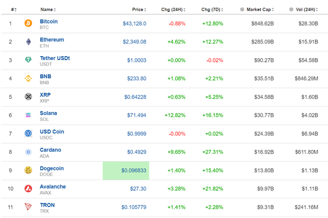The width and height of the screenshot is (328, 218).
Task: Open the TRON name link
Action: pos(47,205)
